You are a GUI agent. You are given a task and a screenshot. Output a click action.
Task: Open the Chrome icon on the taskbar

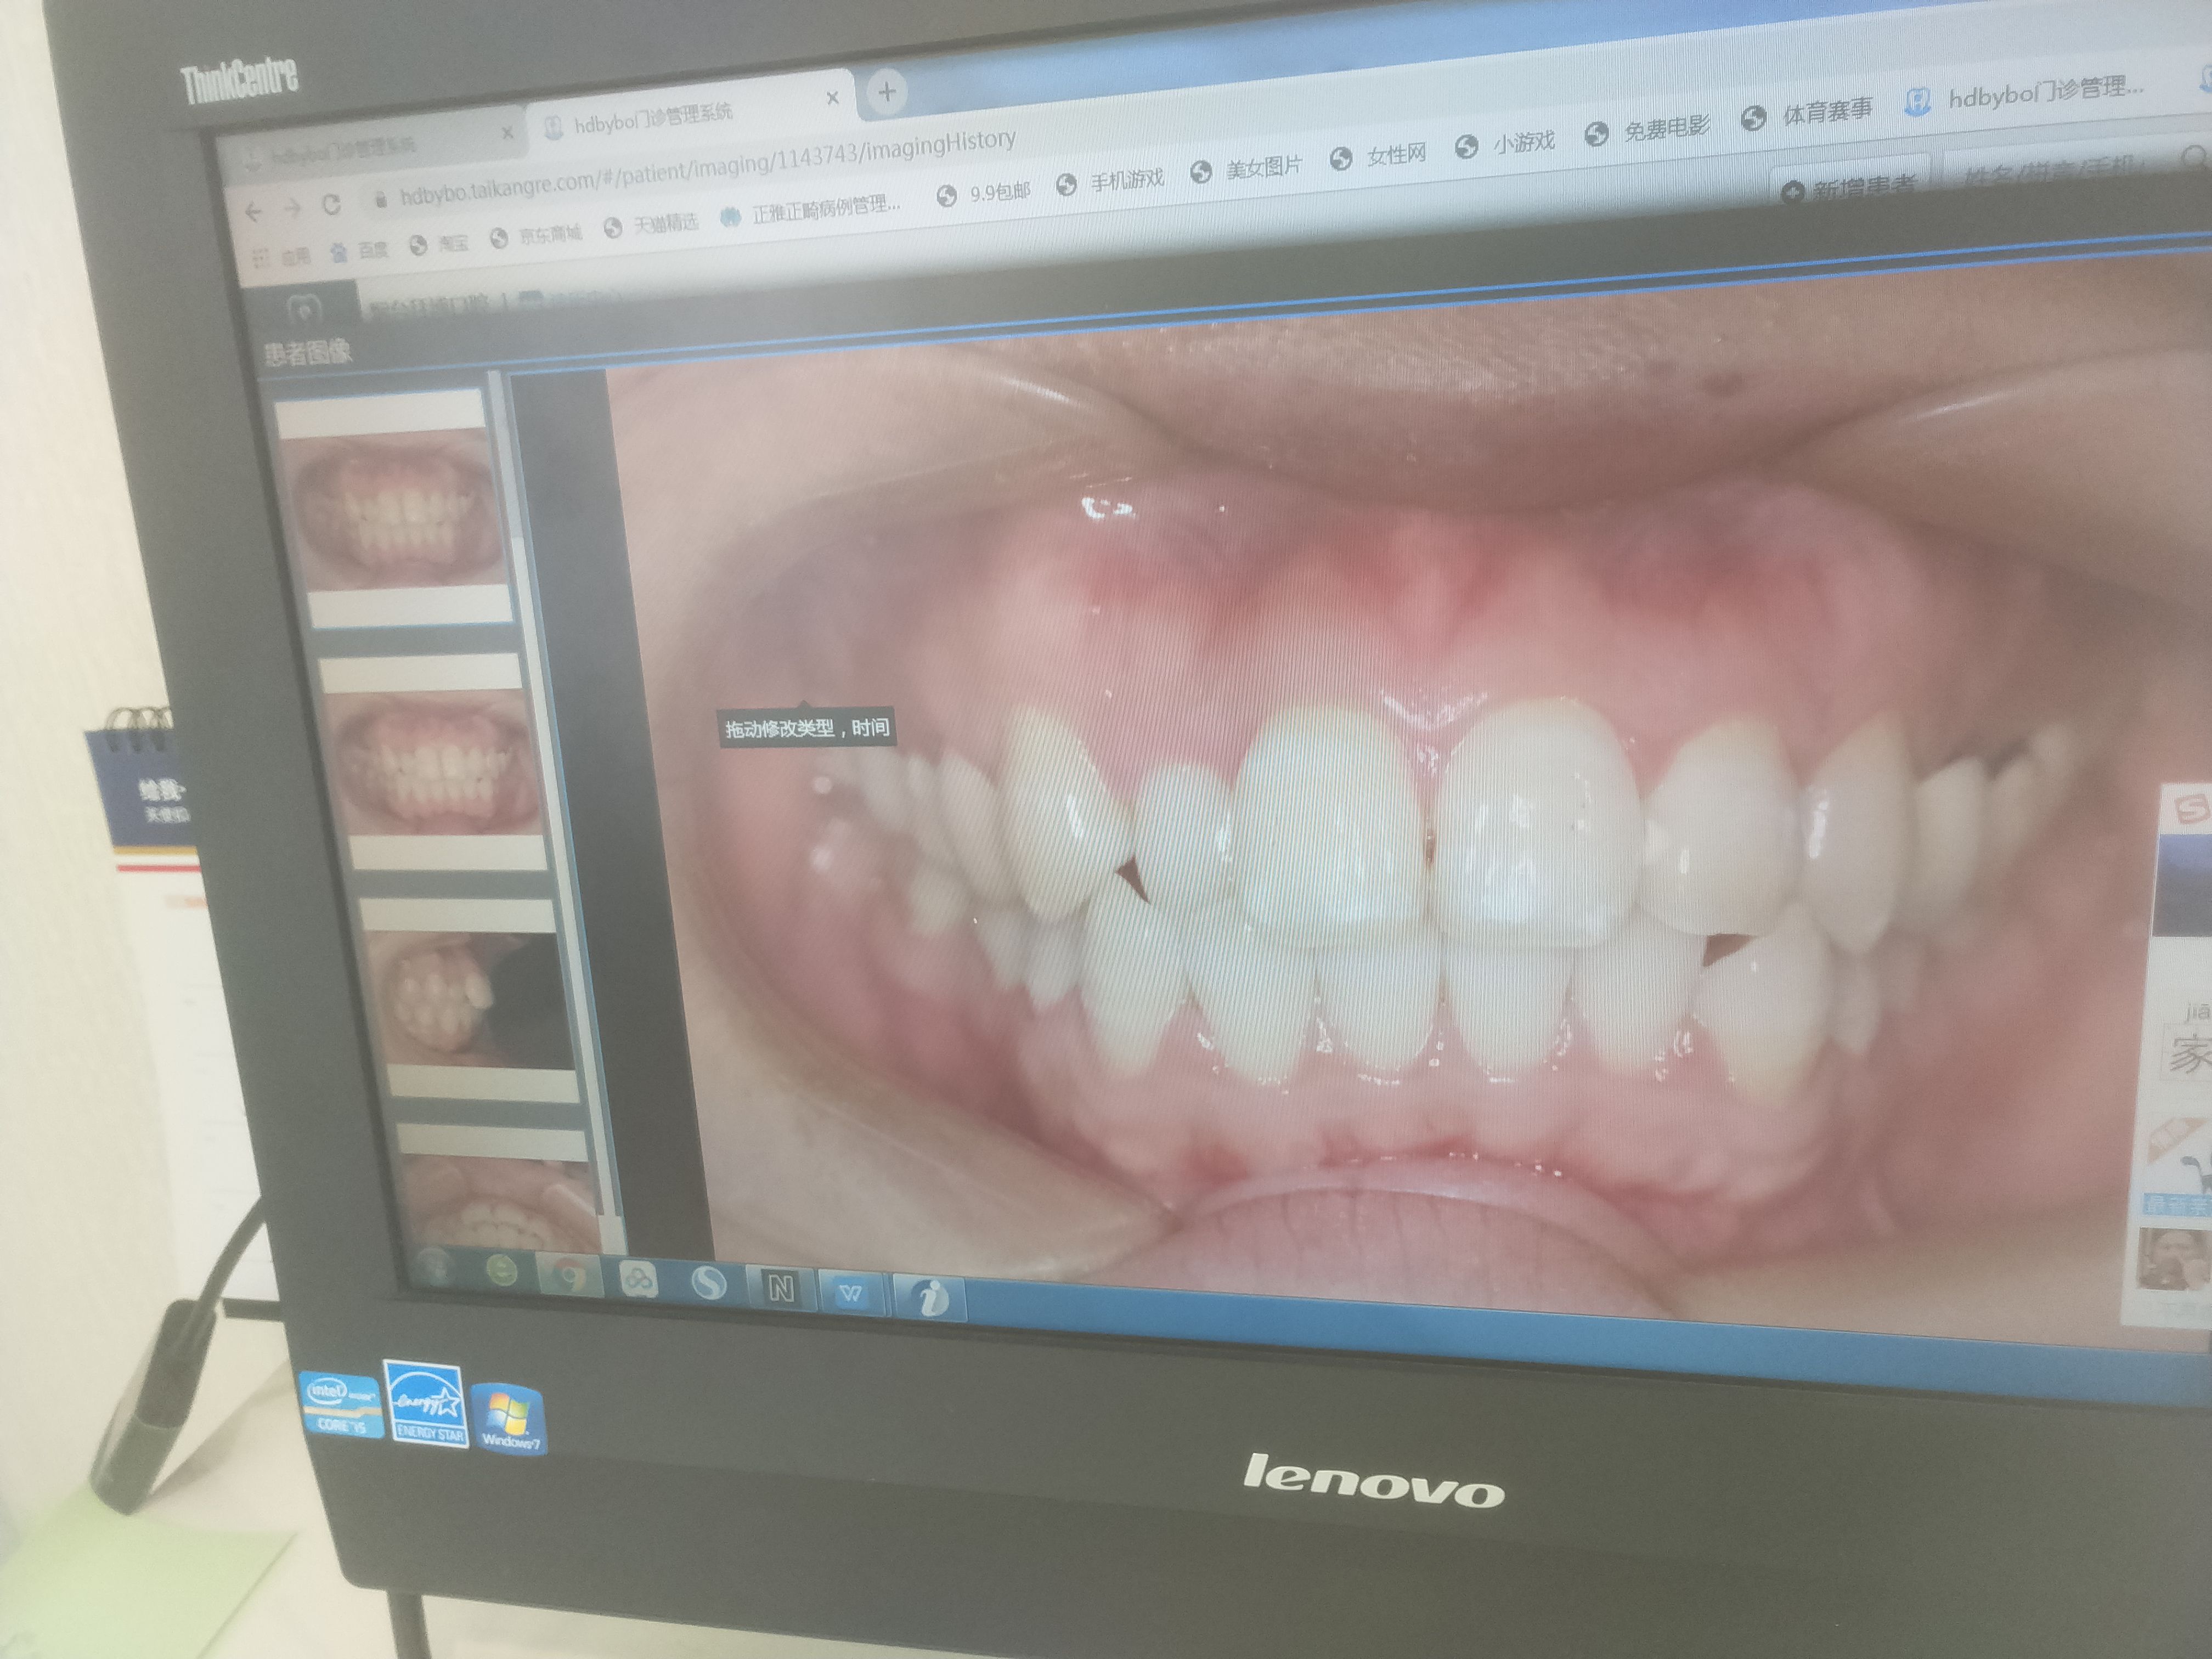[x=568, y=1276]
